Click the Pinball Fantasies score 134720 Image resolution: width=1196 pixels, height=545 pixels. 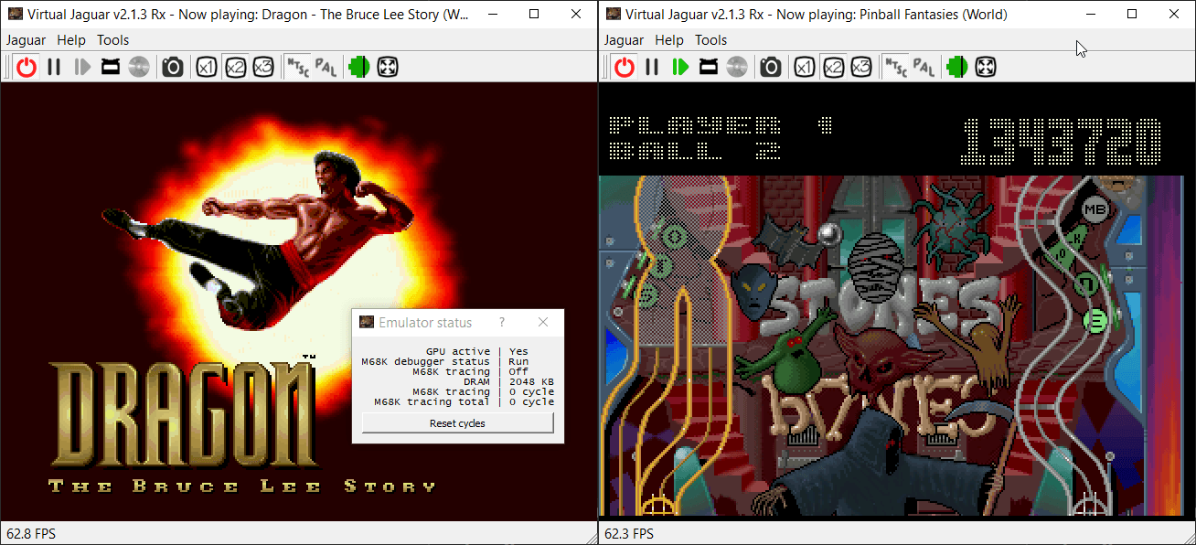pos(1062,141)
